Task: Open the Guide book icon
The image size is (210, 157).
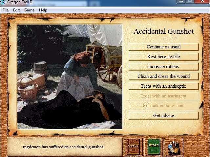Action: (x=133, y=147)
